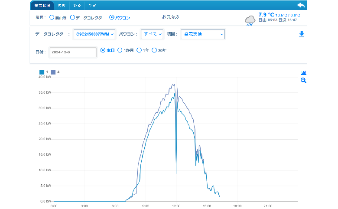This screenshot has width=338, height=209.
Task: Toggle series 4 legend color box
Action: pos(53,72)
